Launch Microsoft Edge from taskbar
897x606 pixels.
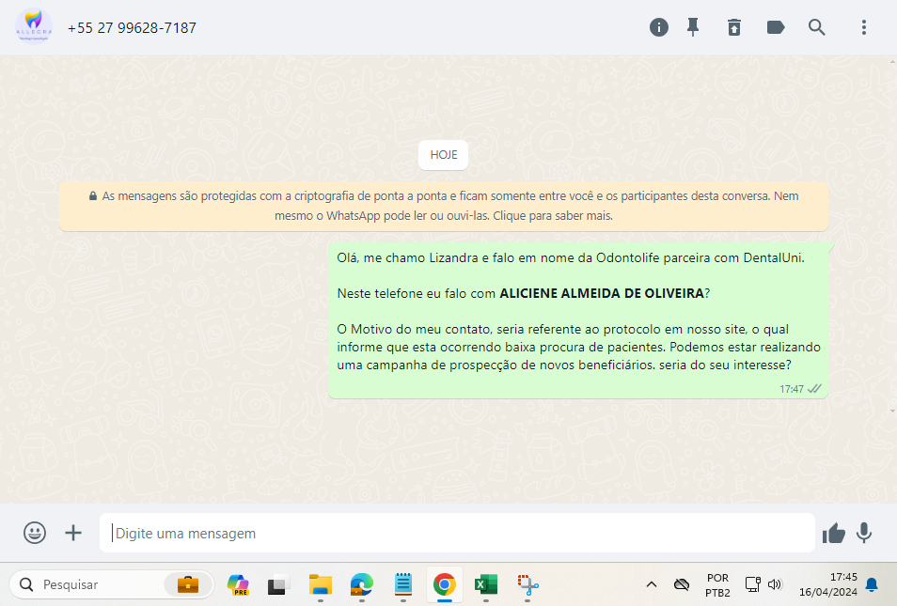[362, 584]
